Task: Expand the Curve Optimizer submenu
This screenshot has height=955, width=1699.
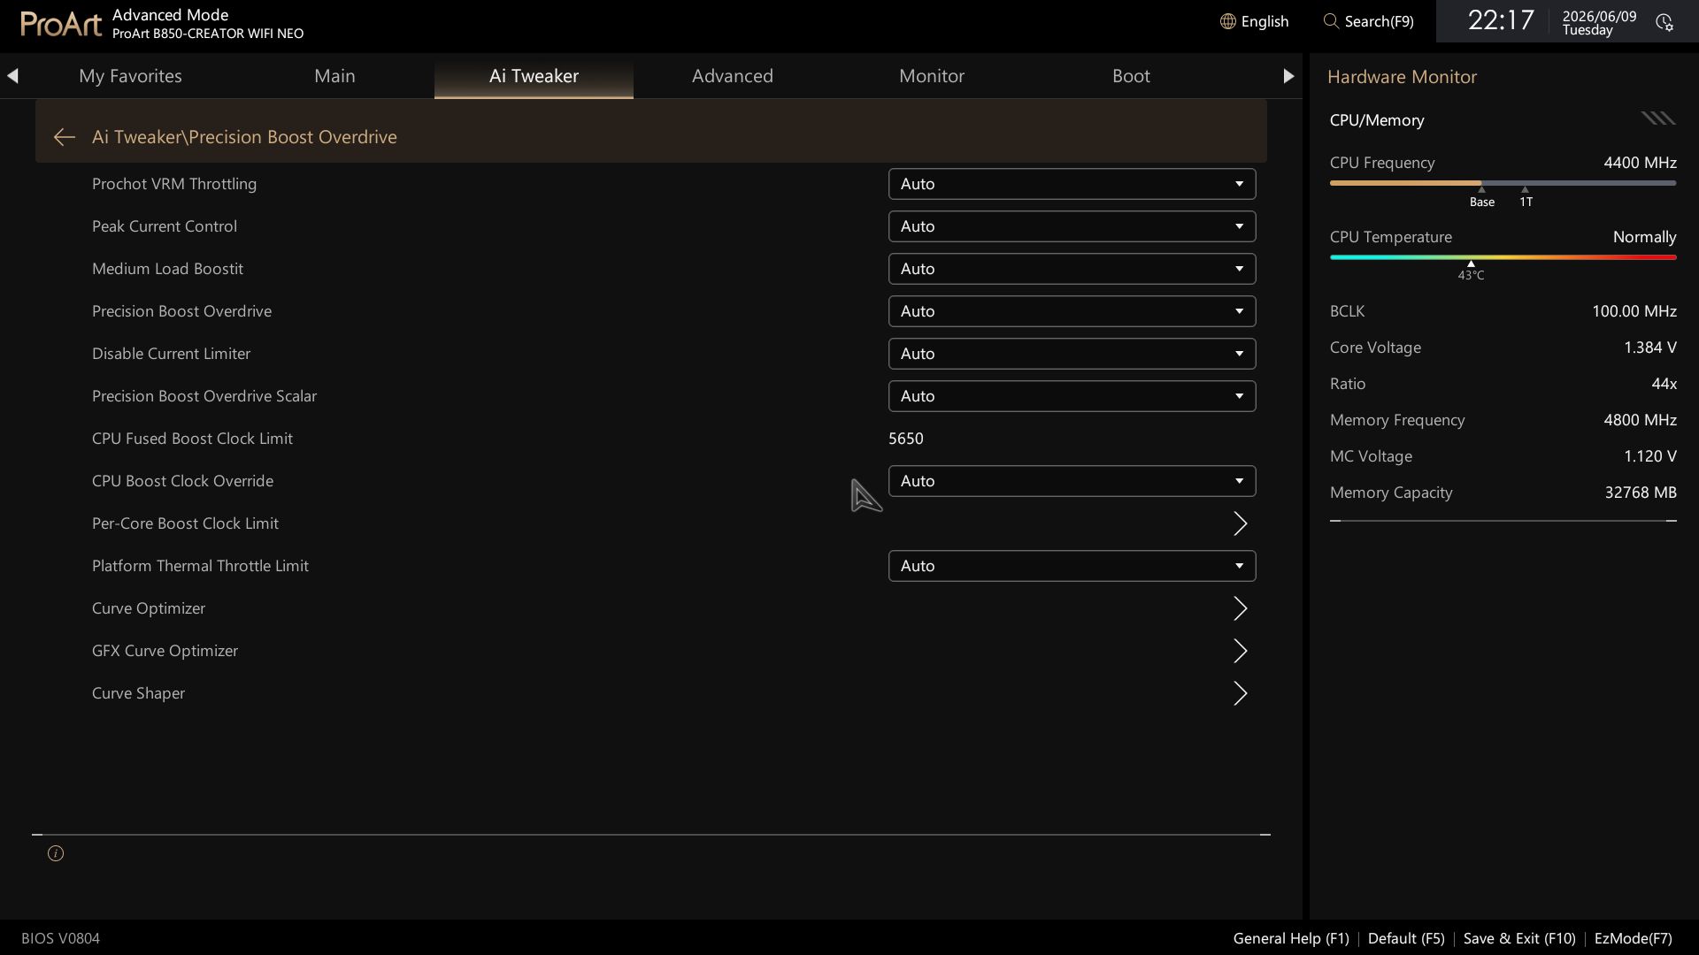Action: [1240, 608]
